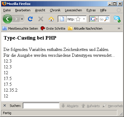Open Aktuelle Nachrichten feed bookmark
The height and width of the screenshot is (117, 124).
point(85,29)
